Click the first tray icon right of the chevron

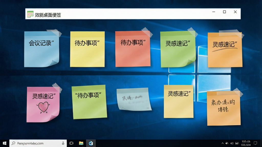pos(227,143)
